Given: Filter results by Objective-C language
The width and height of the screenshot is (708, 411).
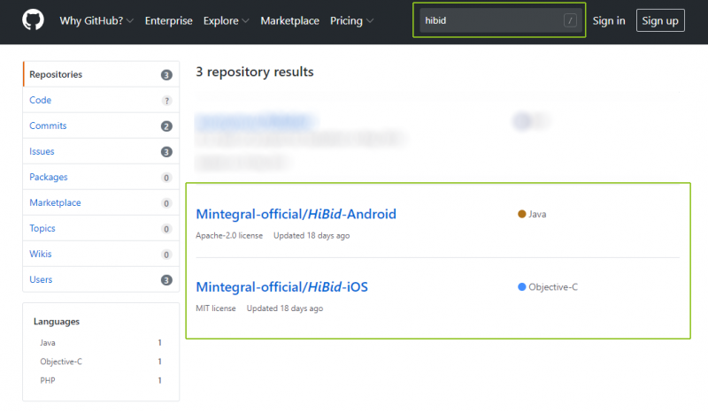Looking at the screenshot, I should pyautogui.click(x=101, y=362).
